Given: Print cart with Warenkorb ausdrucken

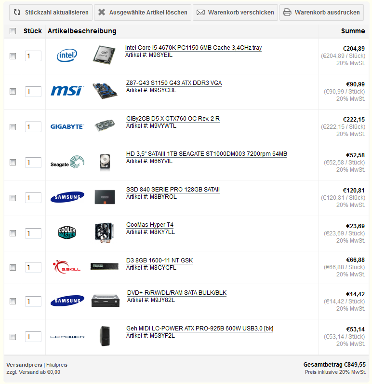Looking at the screenshot, I should [x=321, y=13].
